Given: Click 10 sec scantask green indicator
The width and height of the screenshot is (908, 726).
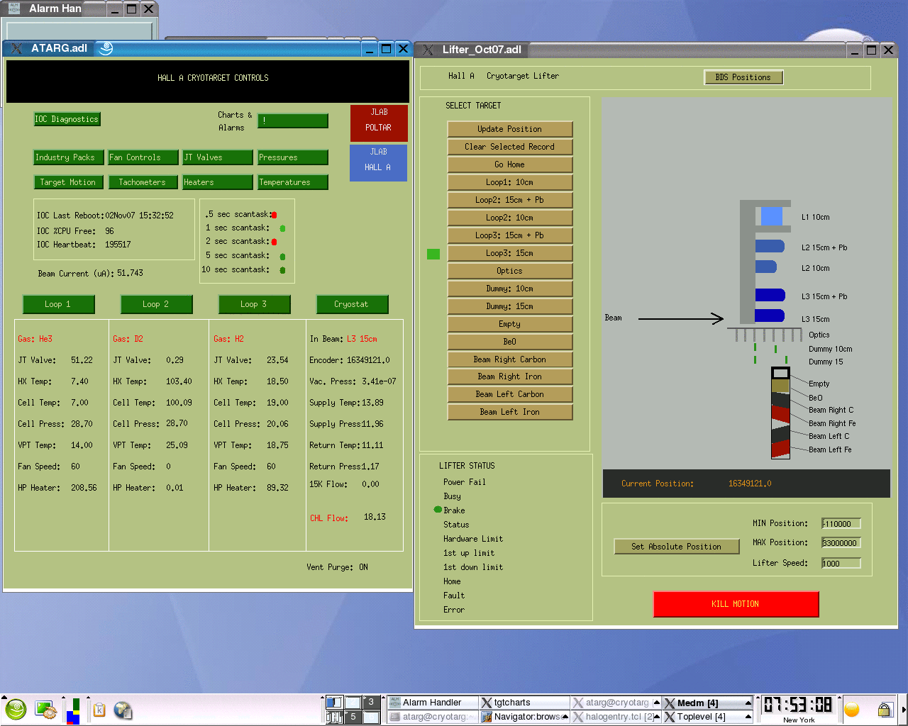Looking at the screenshot, I should [x=282, y=270].
